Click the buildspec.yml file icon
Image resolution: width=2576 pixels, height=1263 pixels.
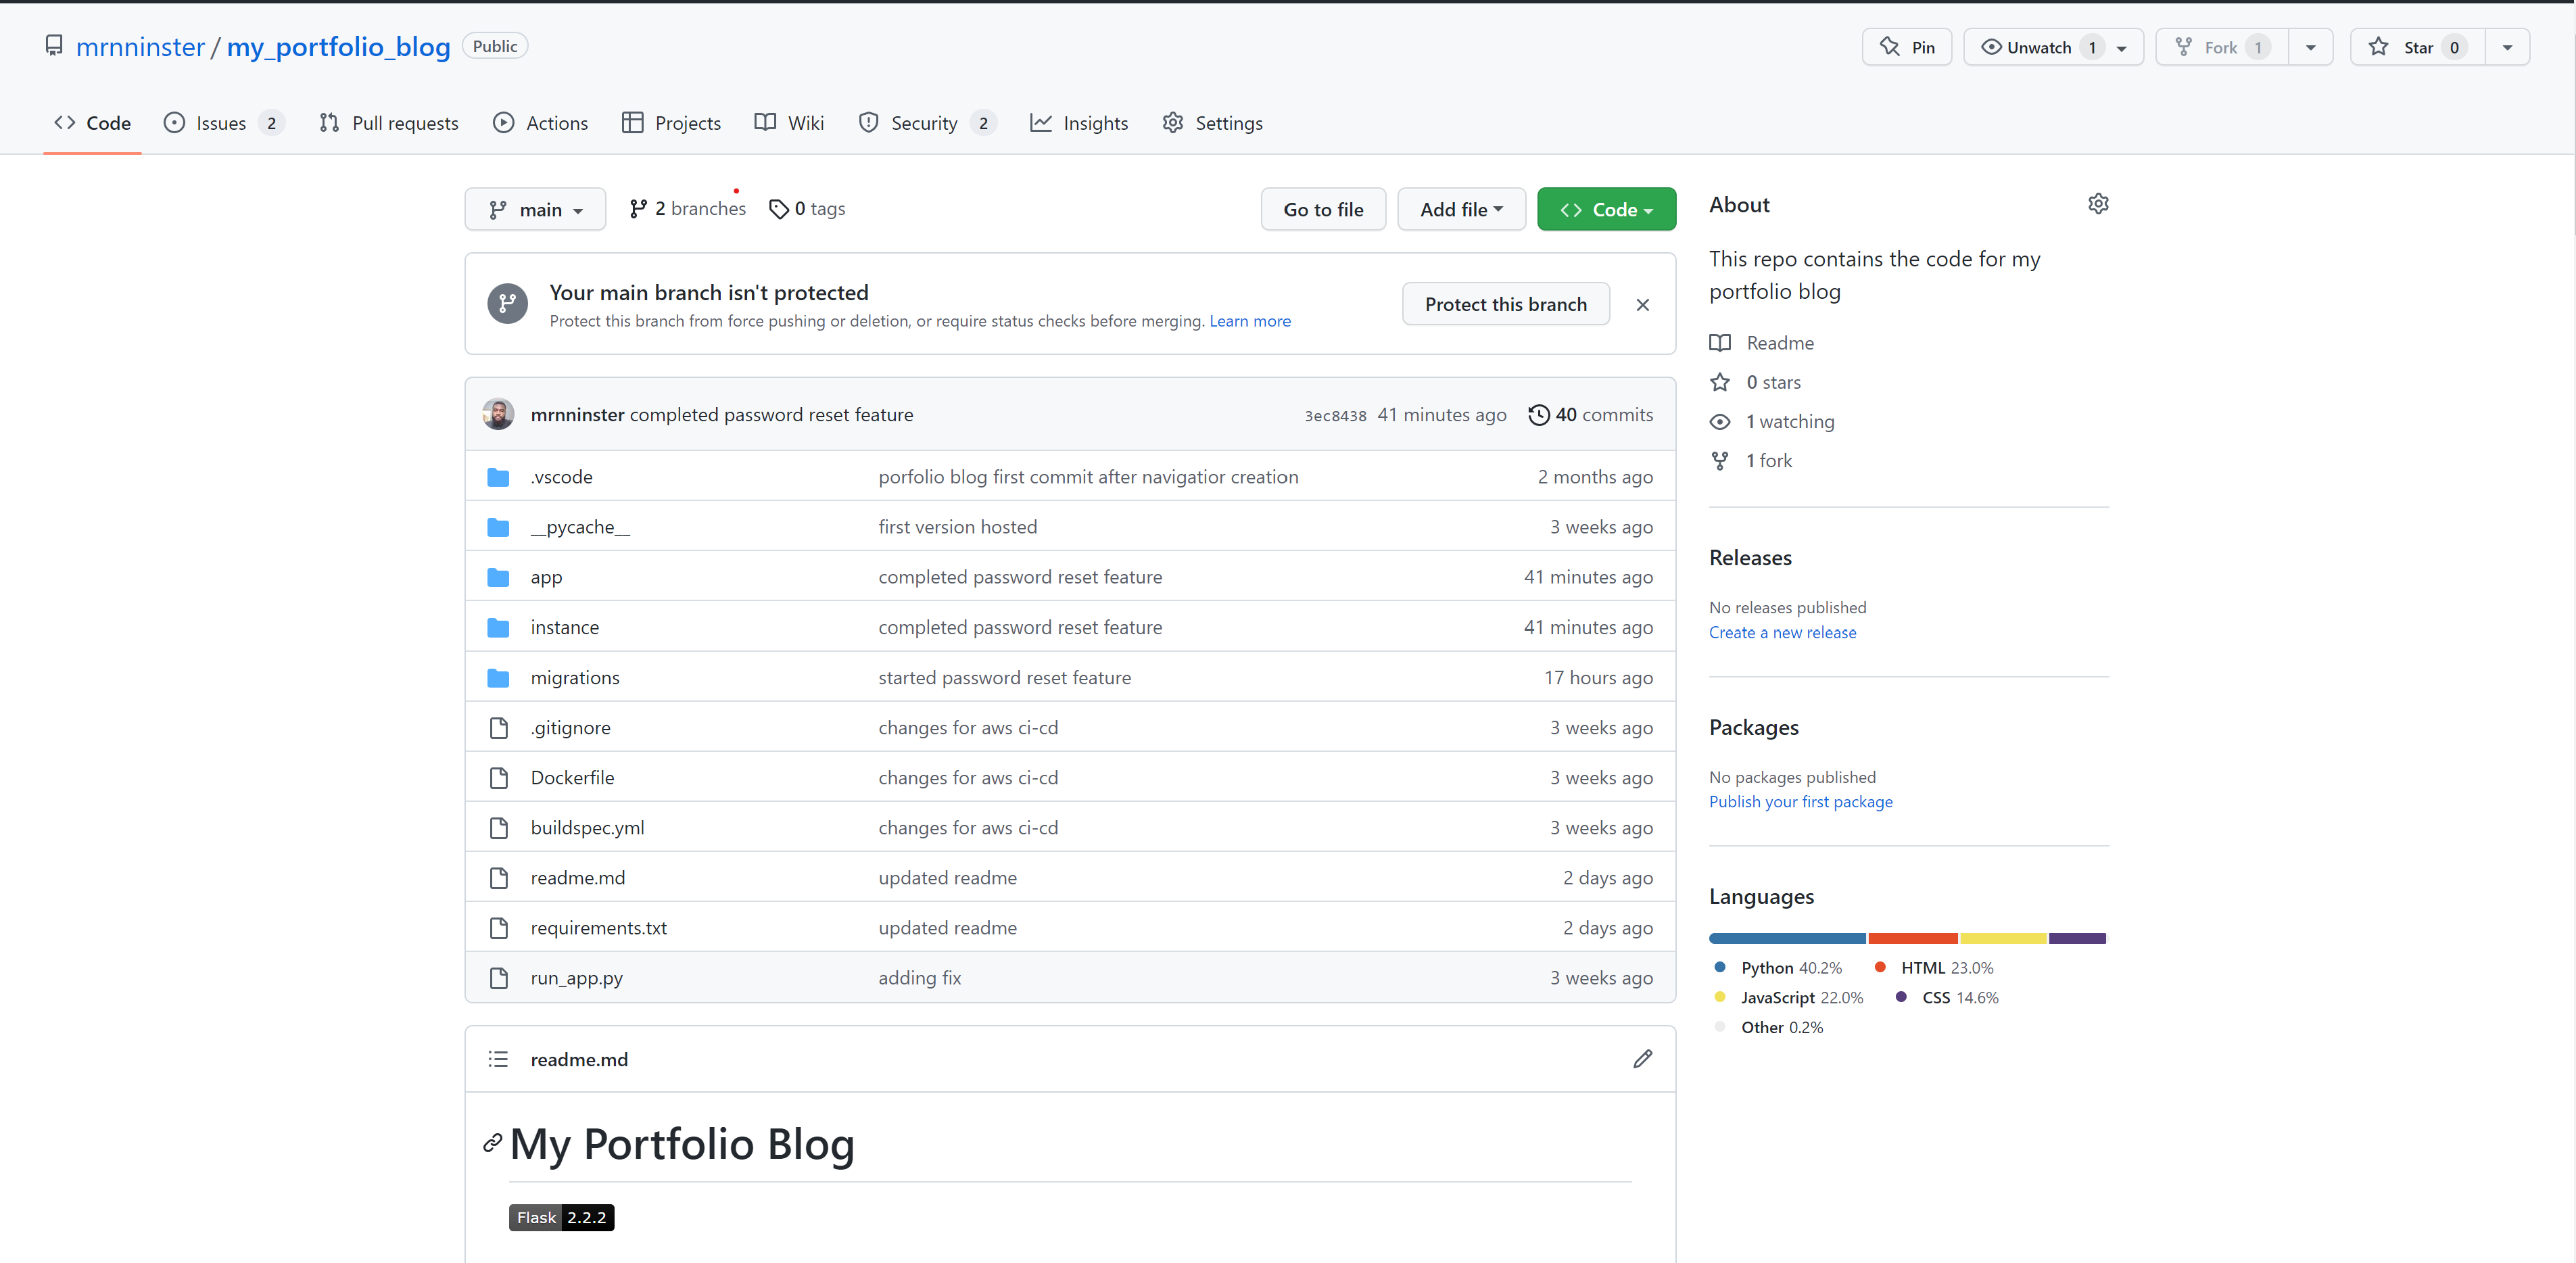pyautogui.click(x=498, y=827)
